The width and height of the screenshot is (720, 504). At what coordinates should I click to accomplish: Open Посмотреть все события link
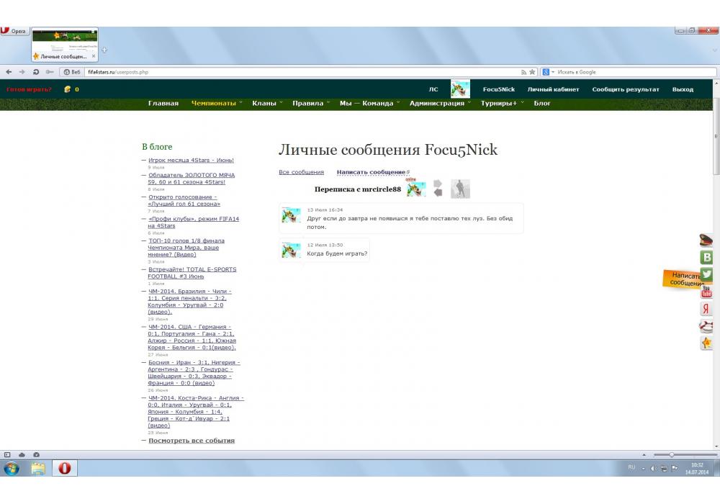click(191, 440)
